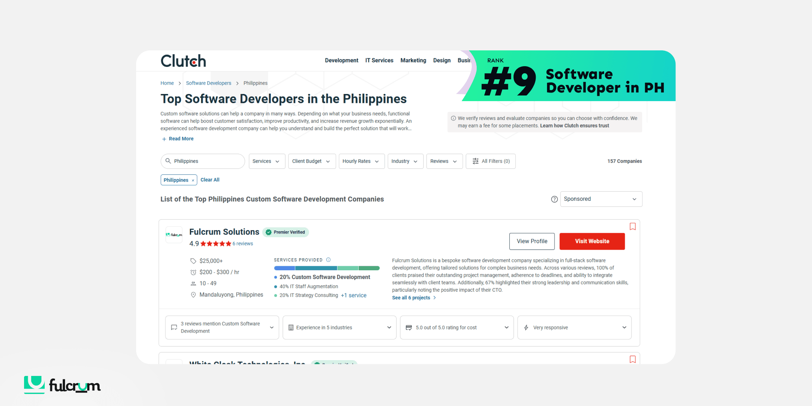Viewport: 812px width, 406px height.
Task: Open the Development menu
Action: (x=341, y=60)
